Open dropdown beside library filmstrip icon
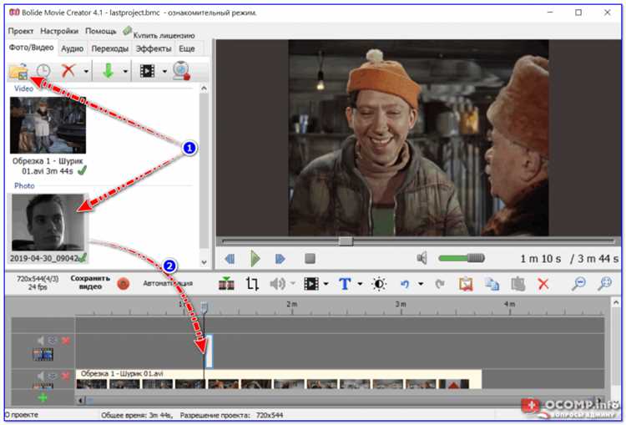626x425 pixels. 164,72
